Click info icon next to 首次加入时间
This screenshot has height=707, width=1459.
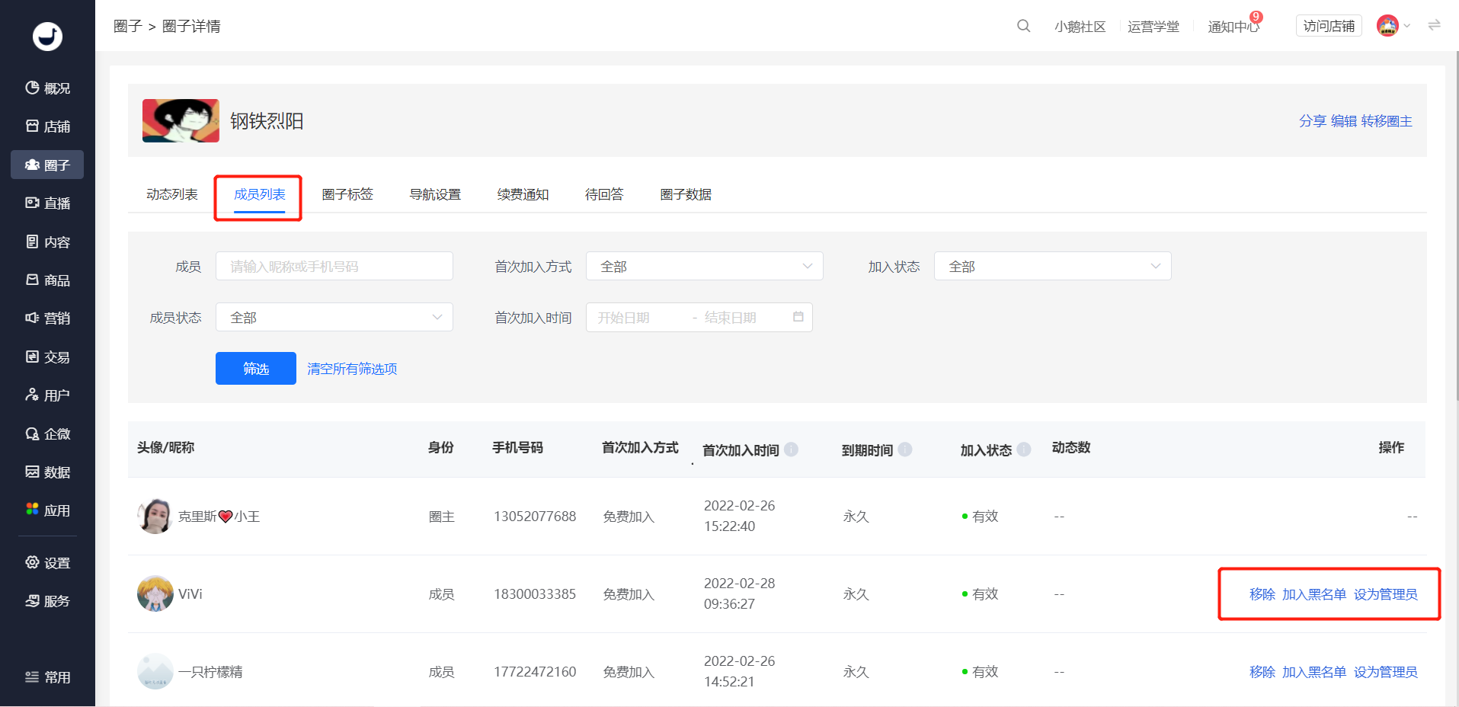pyautogui.click(x=791, y=449)
